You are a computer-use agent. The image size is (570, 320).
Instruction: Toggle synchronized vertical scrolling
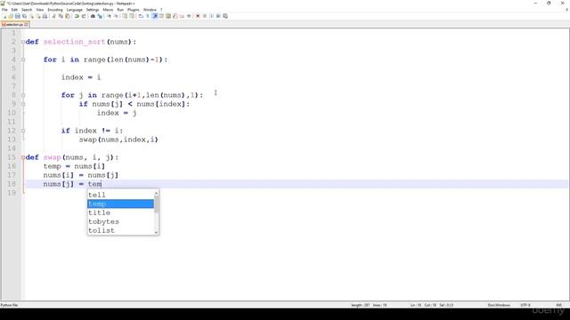tap(125, 16)
